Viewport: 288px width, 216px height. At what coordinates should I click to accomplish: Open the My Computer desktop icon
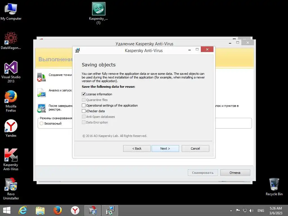pyautogui.click(x=11, y=12)
